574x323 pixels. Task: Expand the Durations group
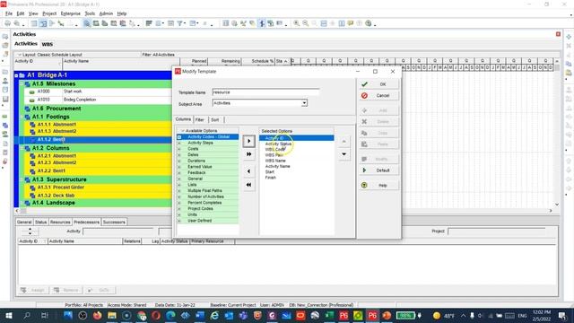tap(179, 161)
